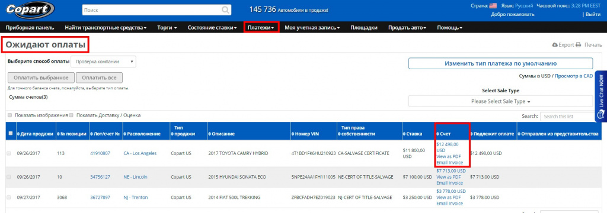Click the Export cloud icon

pyautogui.click(x=555, y=45)
